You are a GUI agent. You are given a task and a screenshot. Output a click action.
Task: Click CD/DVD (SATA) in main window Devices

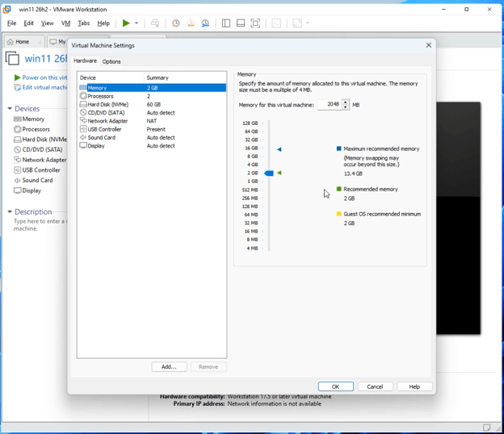coord(38,149)
